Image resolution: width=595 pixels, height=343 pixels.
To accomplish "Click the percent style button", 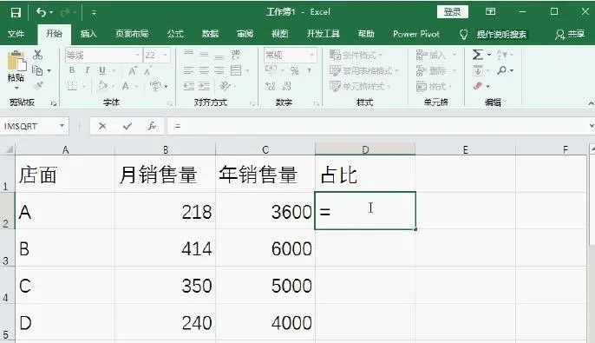I will [x=295, y=70].
